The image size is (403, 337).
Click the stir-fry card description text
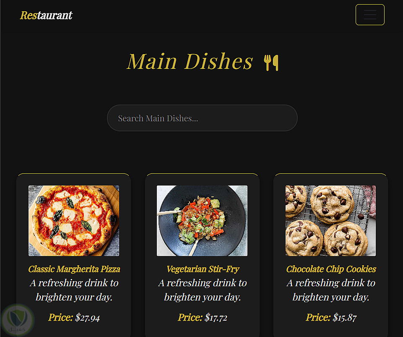point(203,290)
